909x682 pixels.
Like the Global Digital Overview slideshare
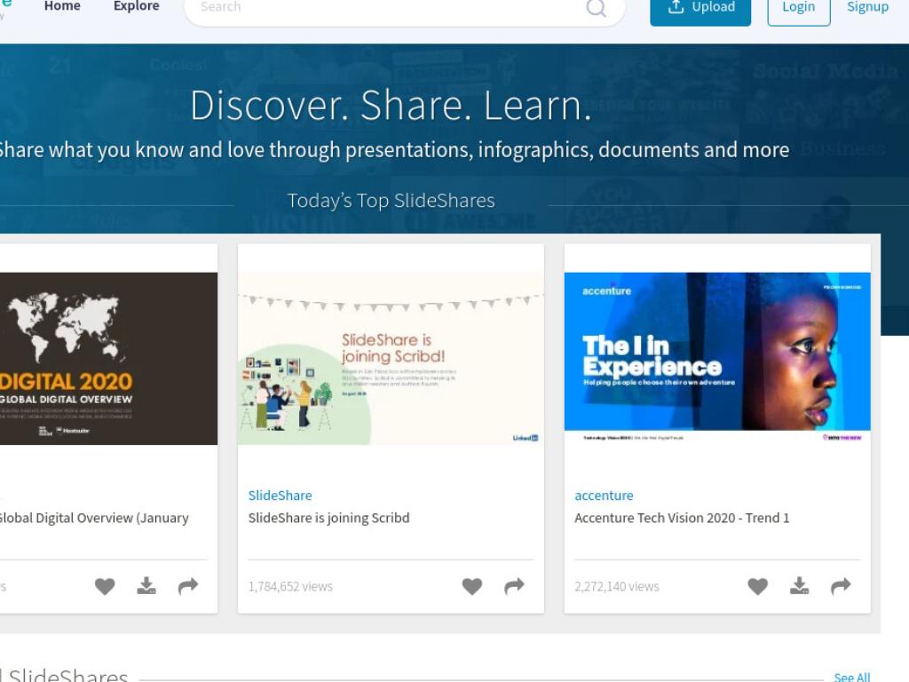(x=105, y=586)
